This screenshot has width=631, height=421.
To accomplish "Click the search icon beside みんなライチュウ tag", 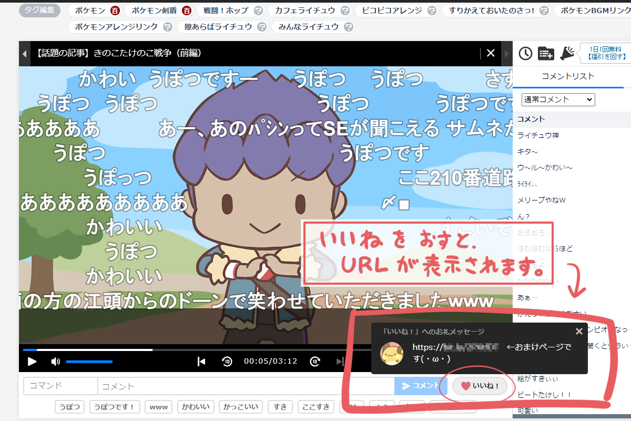I will click(348, 27).
